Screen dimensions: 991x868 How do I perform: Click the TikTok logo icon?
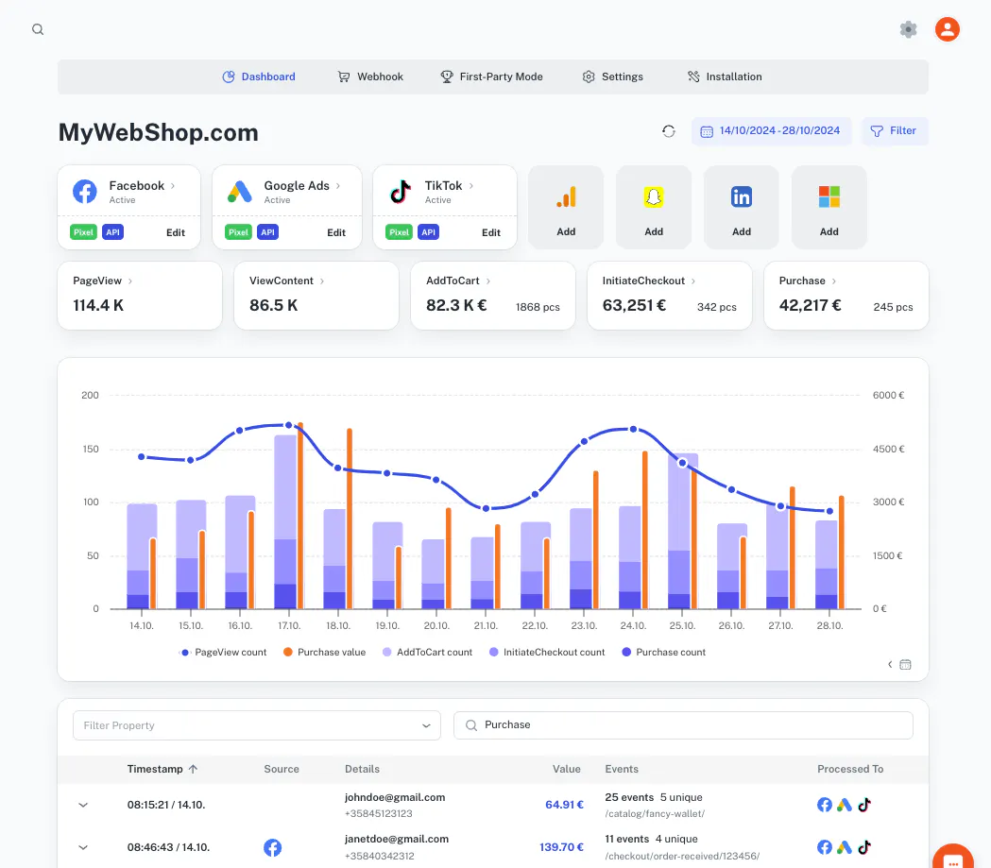401,191
